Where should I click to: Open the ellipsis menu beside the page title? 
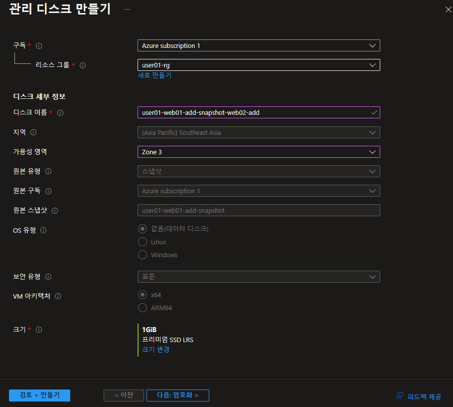coord(127,9)
